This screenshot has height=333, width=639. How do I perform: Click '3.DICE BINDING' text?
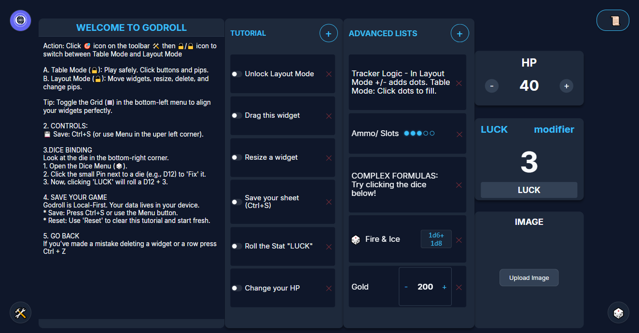click(68, 150)
